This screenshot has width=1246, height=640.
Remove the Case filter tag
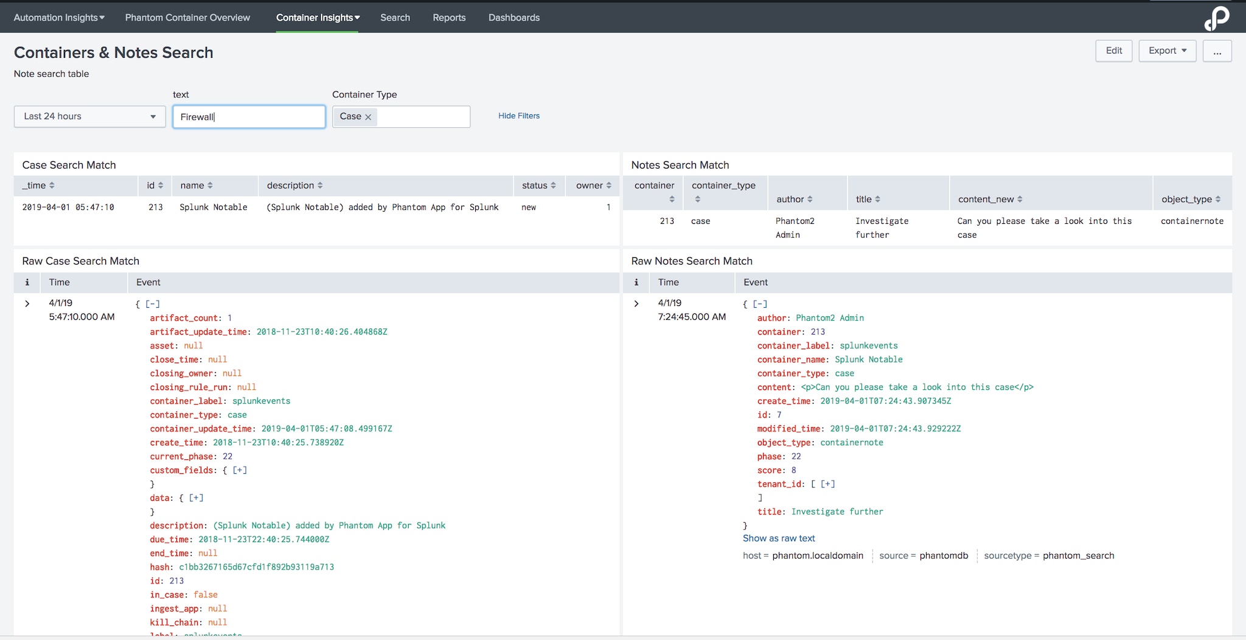click(368, 117)
